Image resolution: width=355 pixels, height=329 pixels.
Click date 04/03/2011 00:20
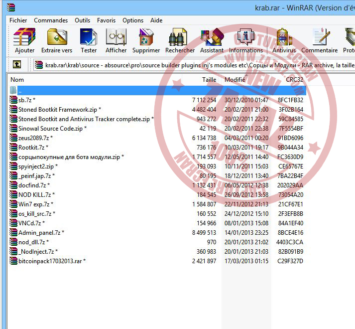point(246,138)
